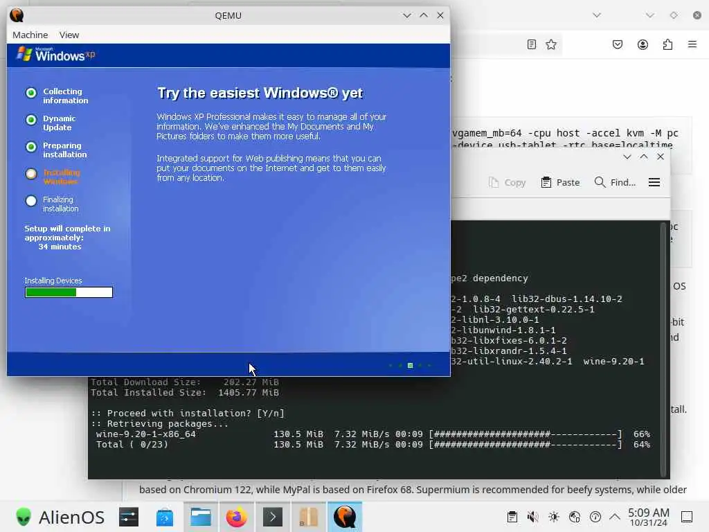Screen dimensions: 709x532
Task: Switch to the terminal from the taskbar
Action: tap(273, 517)
